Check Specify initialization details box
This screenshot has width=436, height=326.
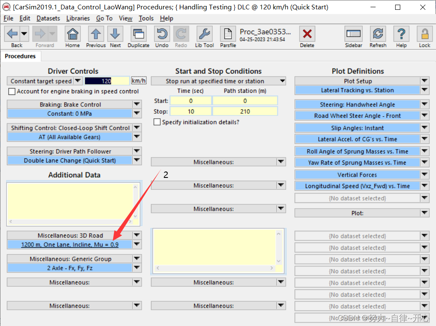pos(157,122)
